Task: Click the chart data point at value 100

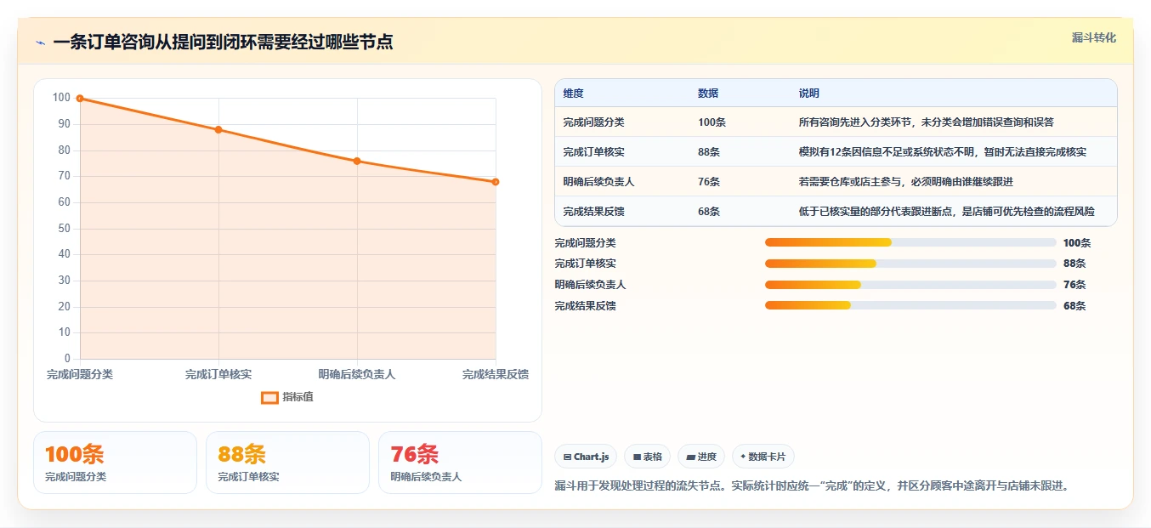Action: coord(80,99)
